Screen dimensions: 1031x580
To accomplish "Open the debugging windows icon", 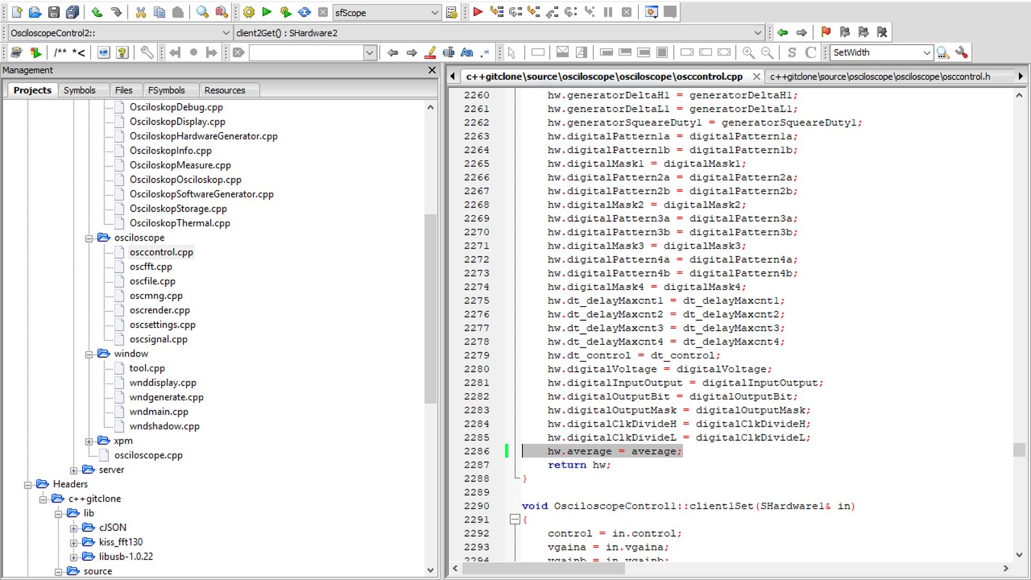I will pos(651,12).
